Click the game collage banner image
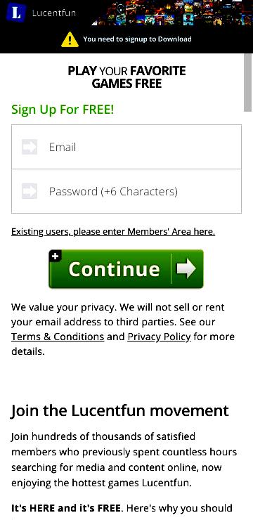This screenshot has width=253, height=520. click(x=171, y=13)
